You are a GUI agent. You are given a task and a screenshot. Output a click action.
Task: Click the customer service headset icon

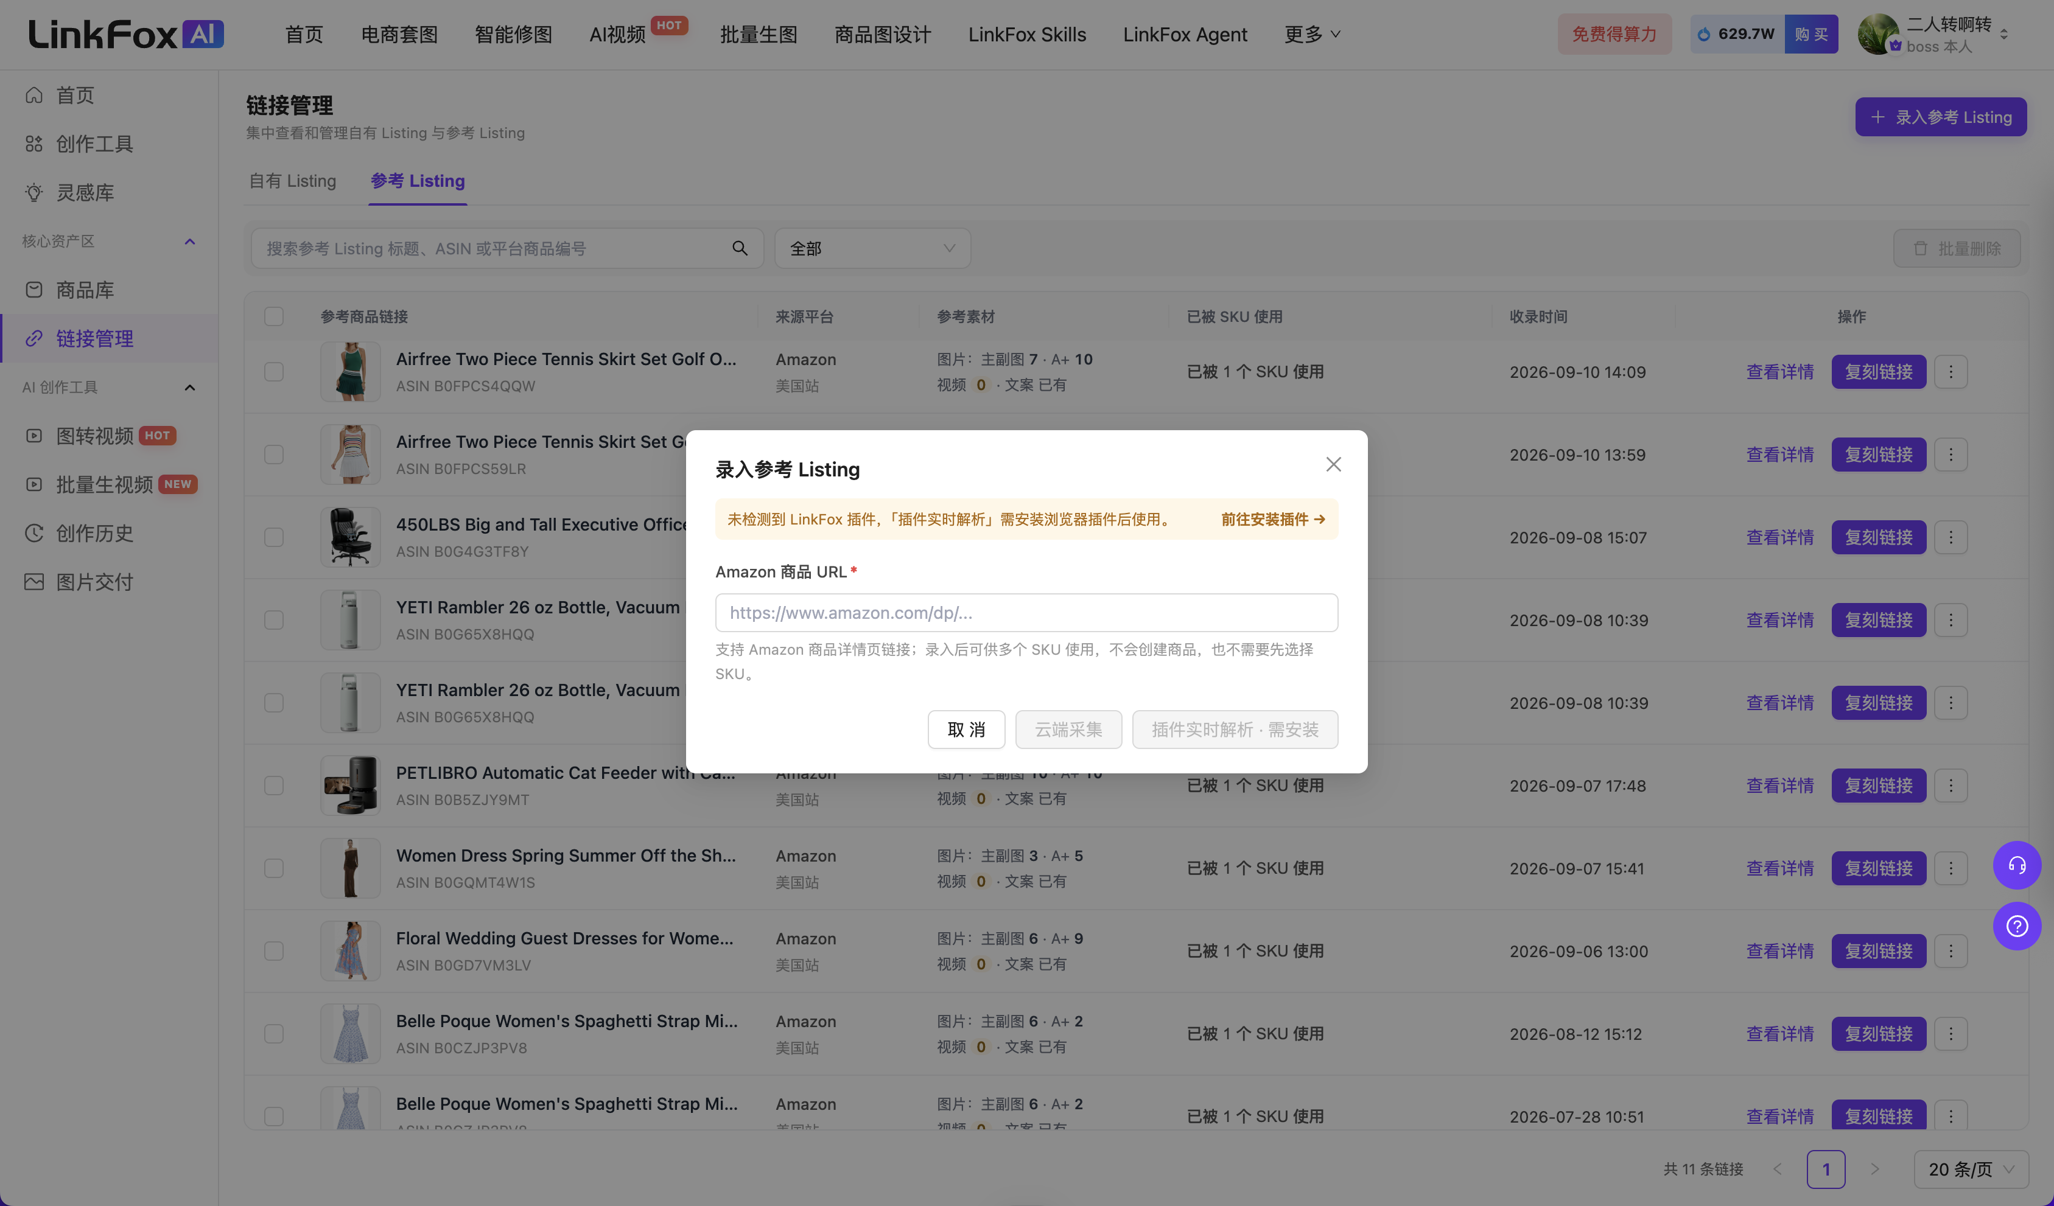click(x=2016, y=865)
